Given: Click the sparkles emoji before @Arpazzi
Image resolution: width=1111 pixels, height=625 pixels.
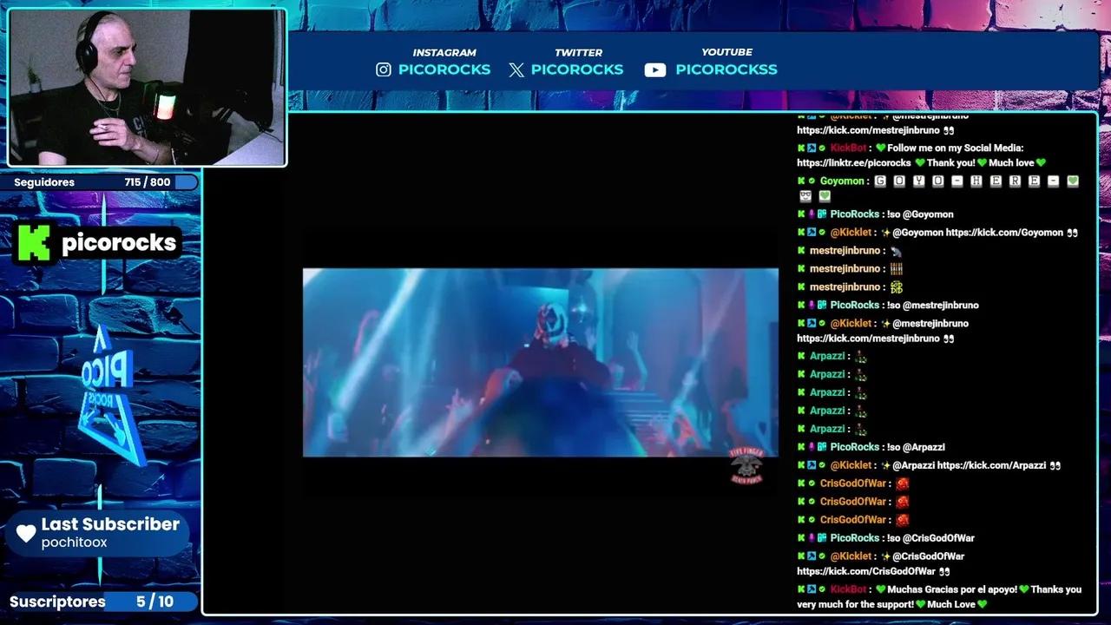Looking at the screenshot, I should coord(885,465).
